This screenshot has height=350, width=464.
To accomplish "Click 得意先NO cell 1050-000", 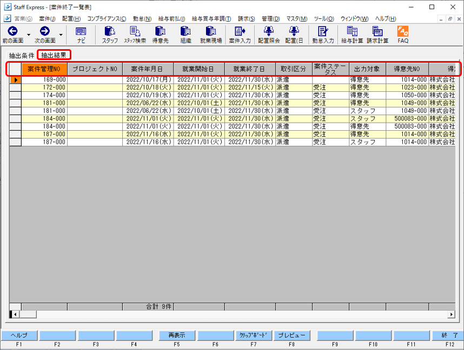I will 407,95.
